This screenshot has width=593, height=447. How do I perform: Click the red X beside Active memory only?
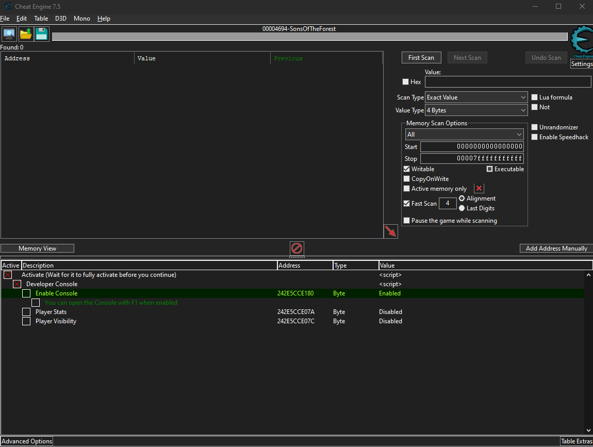[x=479, y=188]
